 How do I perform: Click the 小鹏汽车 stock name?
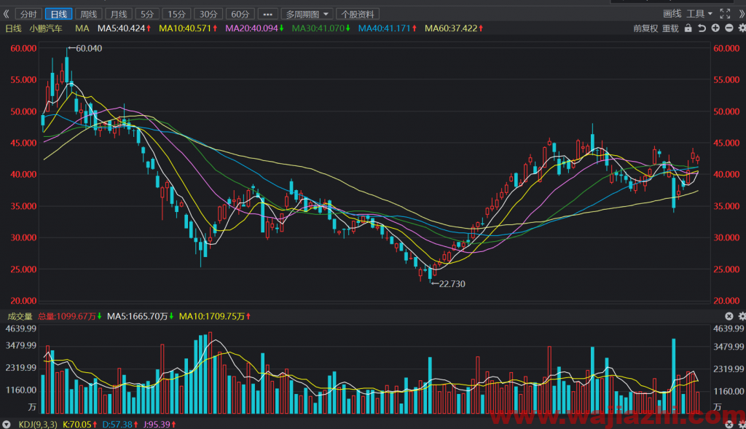46,28
